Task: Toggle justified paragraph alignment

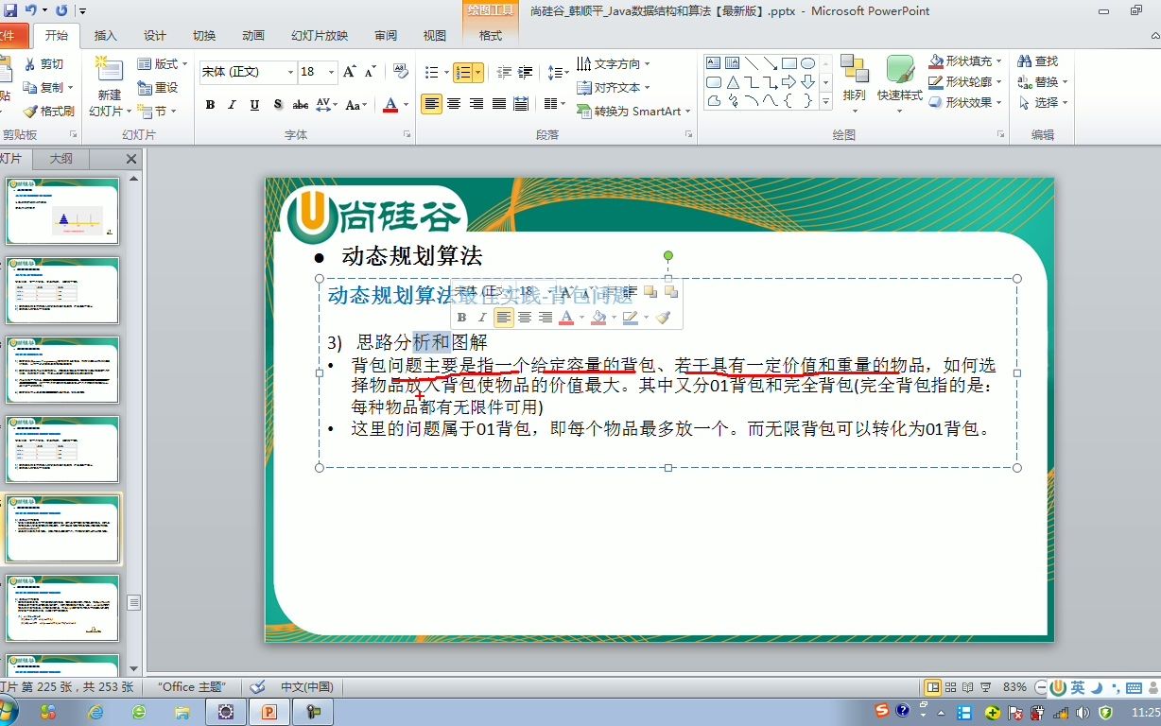Action: 498,104
